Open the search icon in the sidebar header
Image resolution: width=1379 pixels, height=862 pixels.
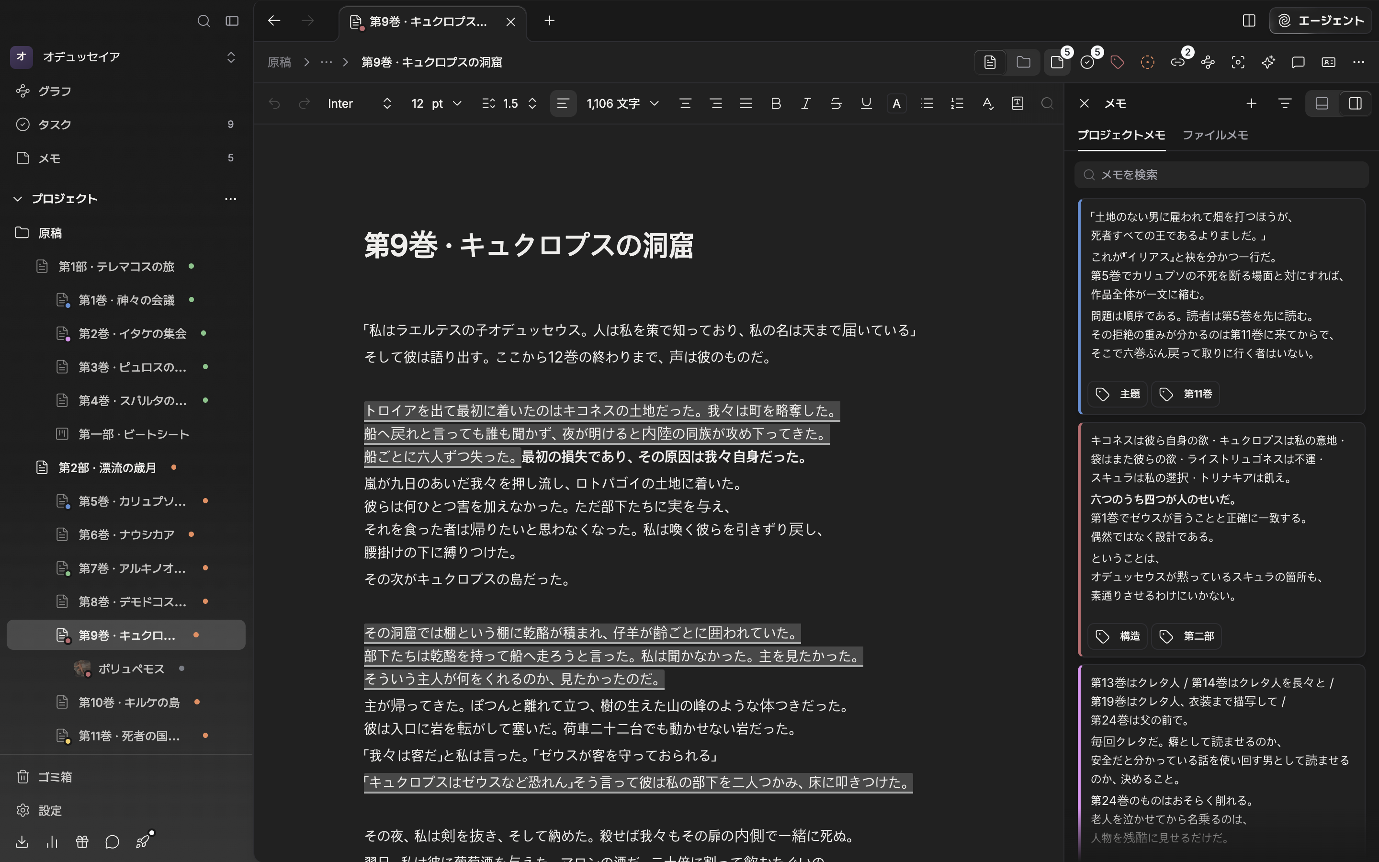click(x=203, y=21)
